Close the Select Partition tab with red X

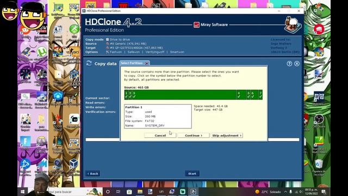coord(147,63)
